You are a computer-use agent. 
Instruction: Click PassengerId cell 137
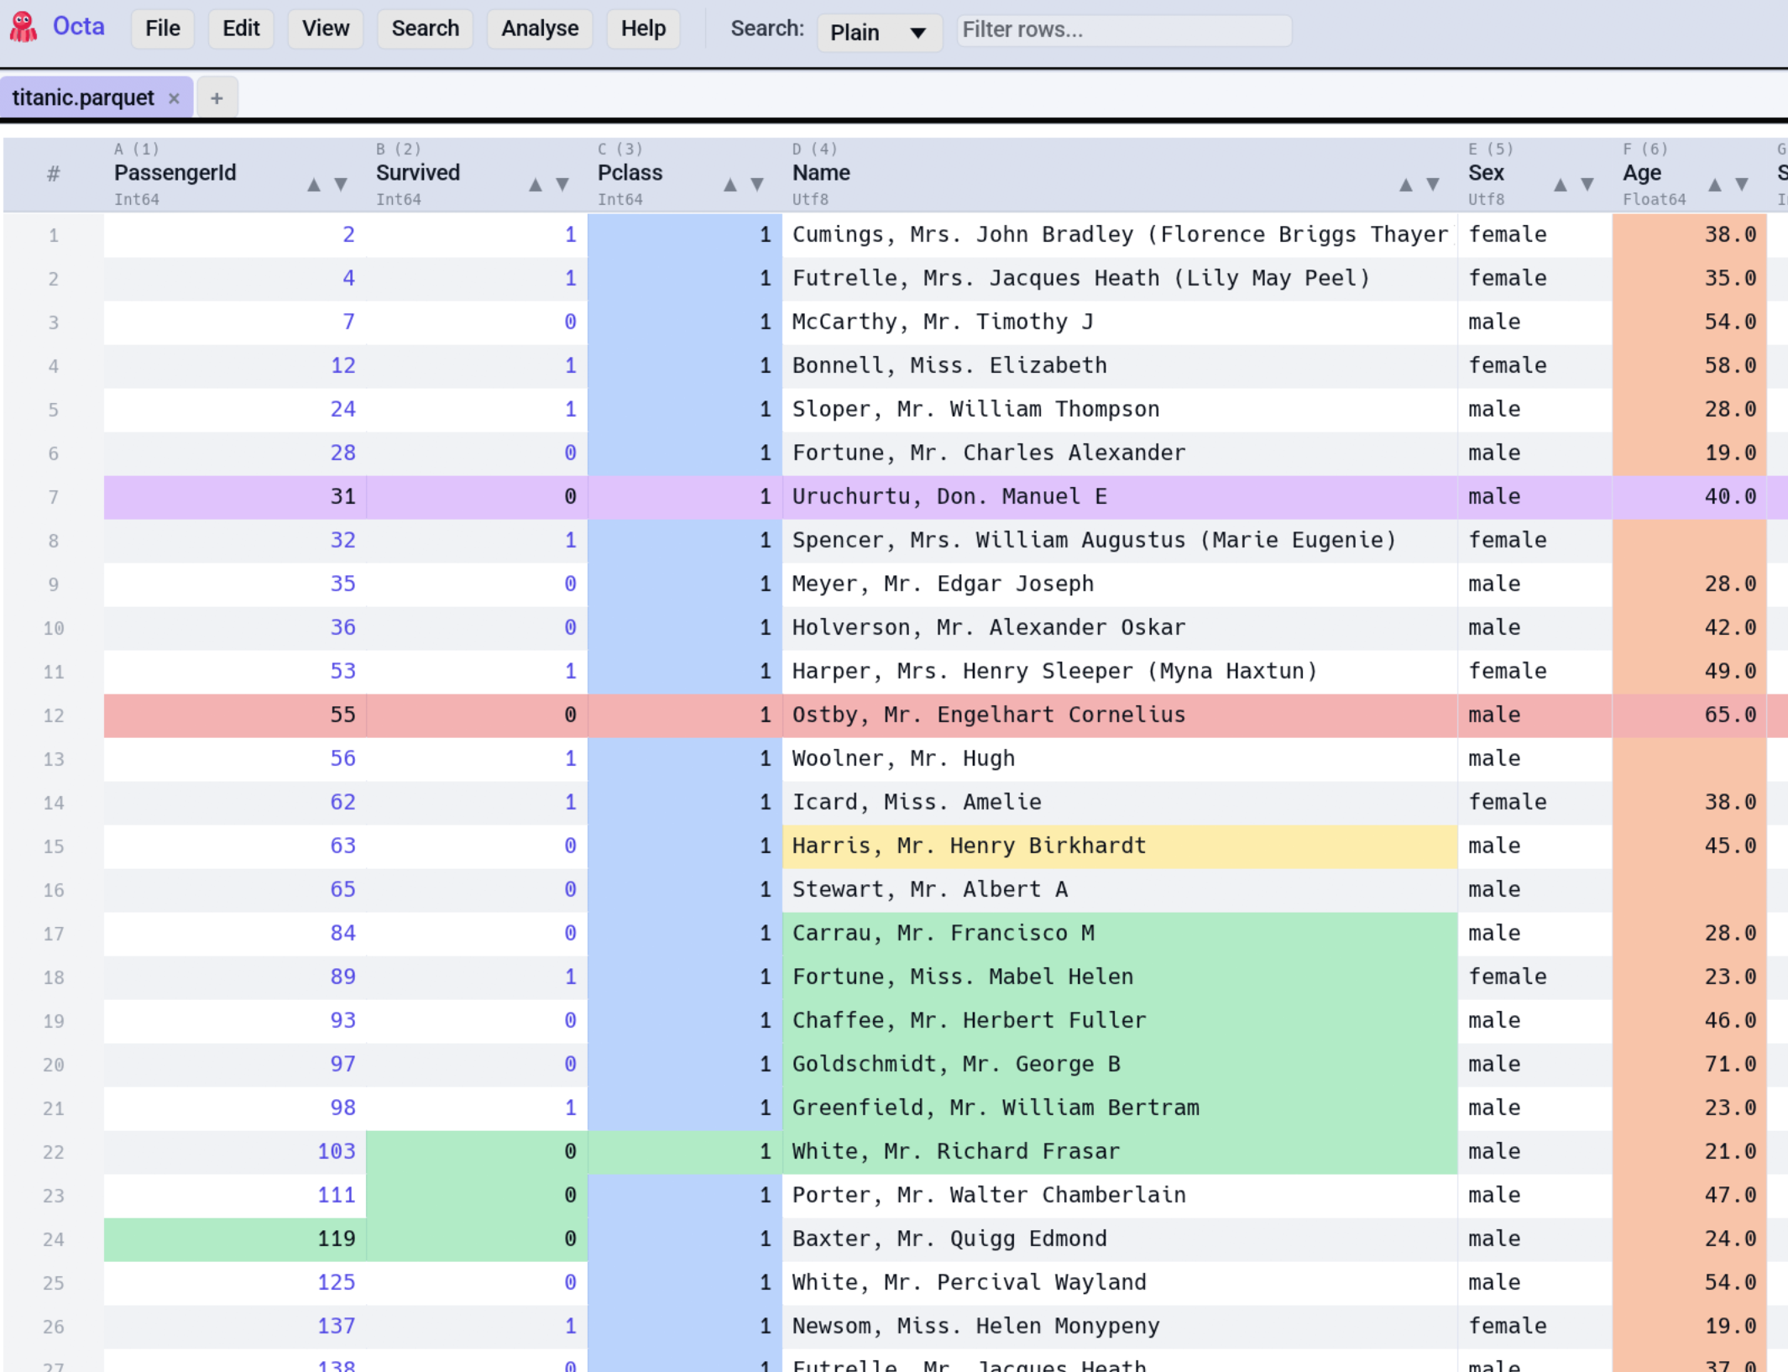click(235, 1327)
